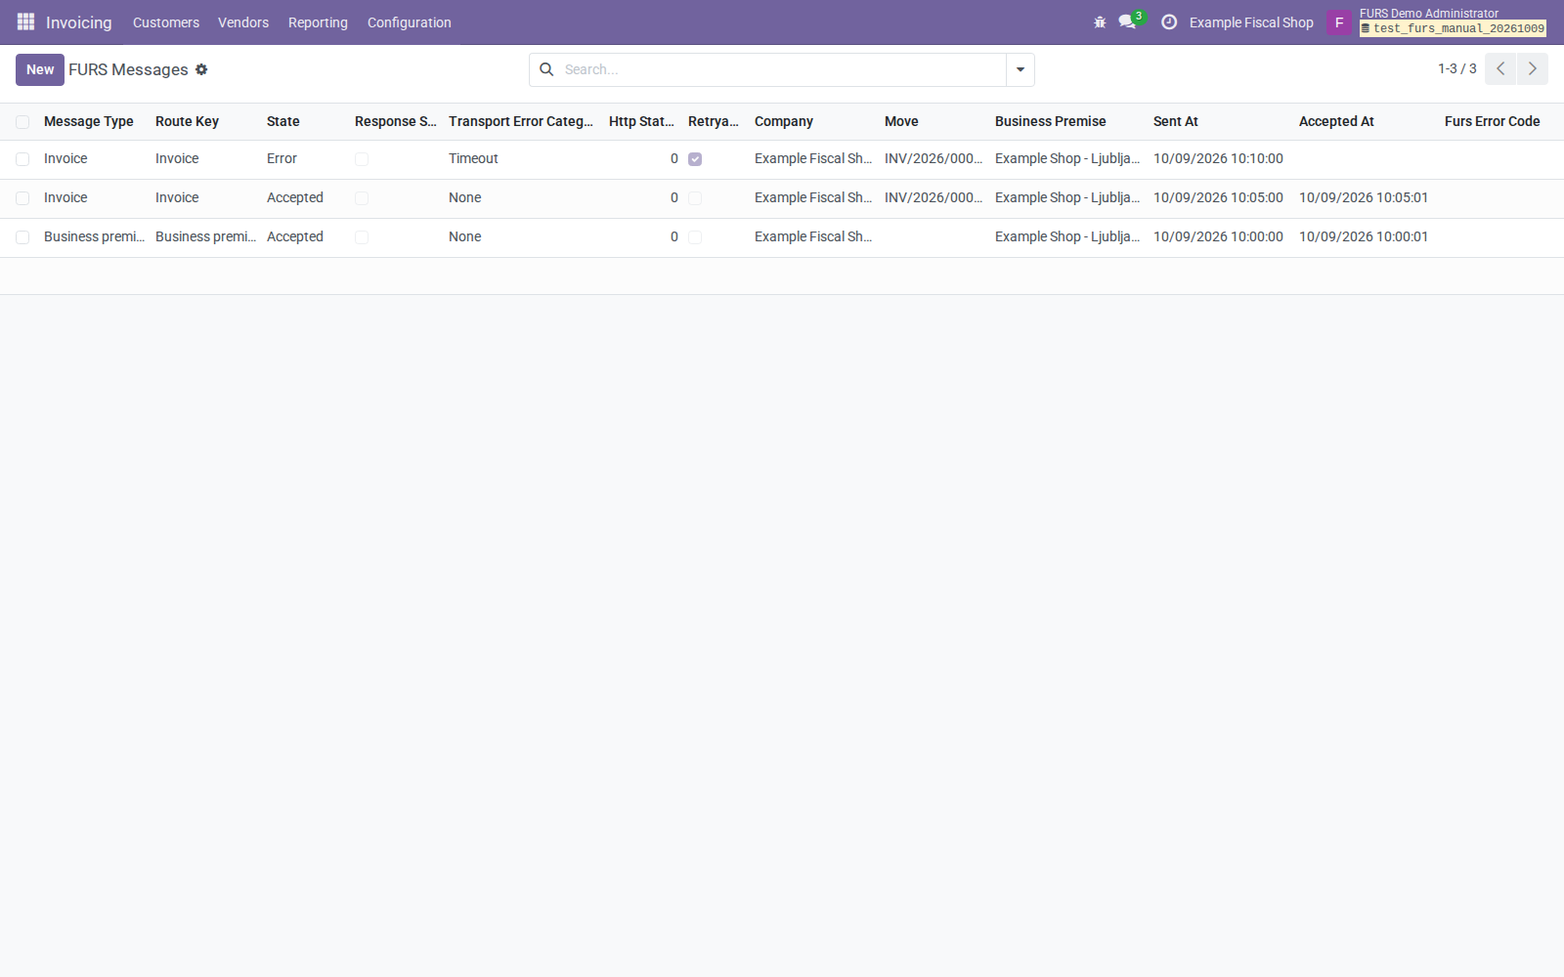Click the user avatar F icon
This screenshot has height=977, width=1564.
1339,22
